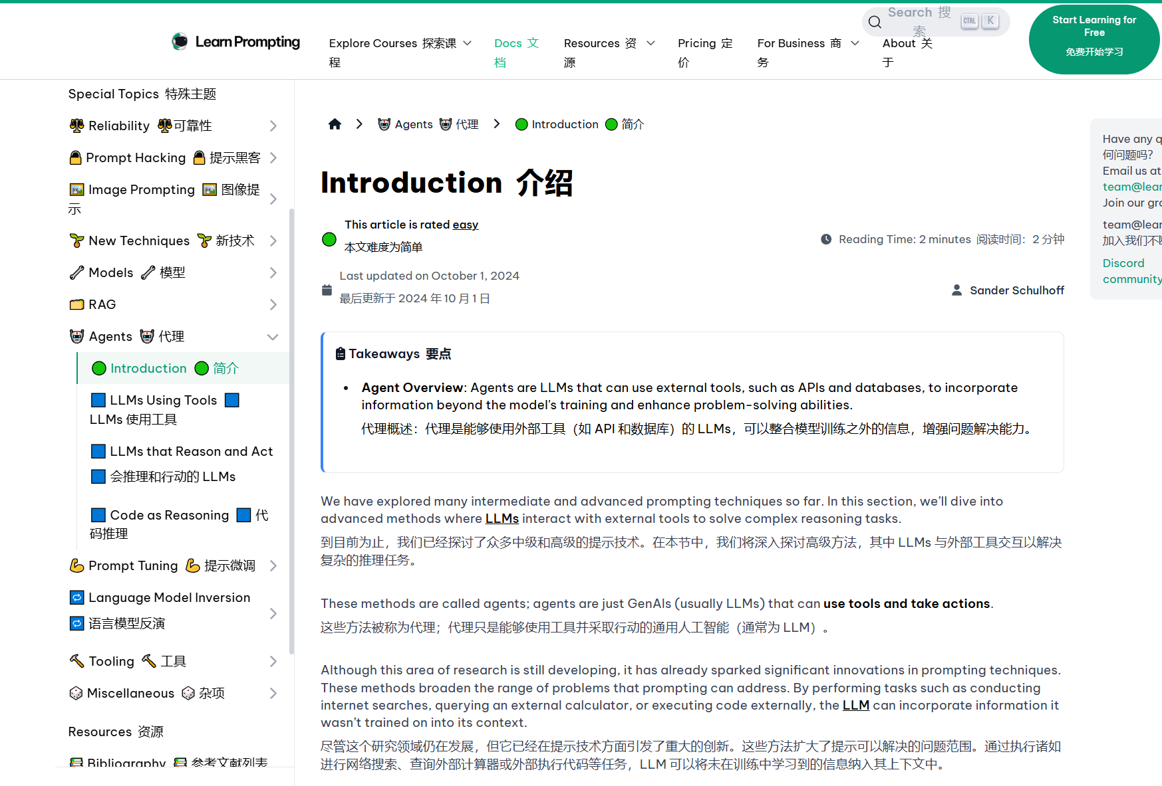This screenshot has height=786, width=1162.
Task: Click the Introduction breadcrumb item
Action: pyautogui.click(x=579, y=124)
